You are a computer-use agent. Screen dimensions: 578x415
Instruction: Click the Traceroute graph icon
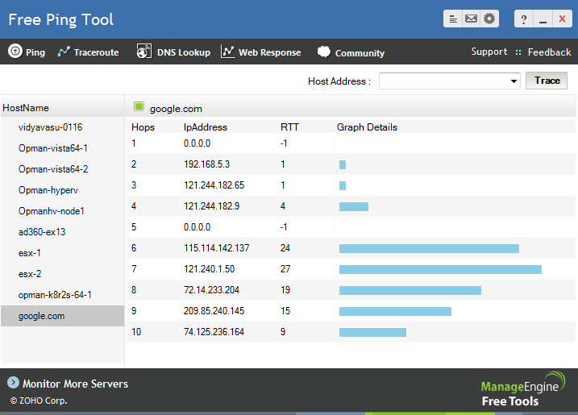(64, 52)
